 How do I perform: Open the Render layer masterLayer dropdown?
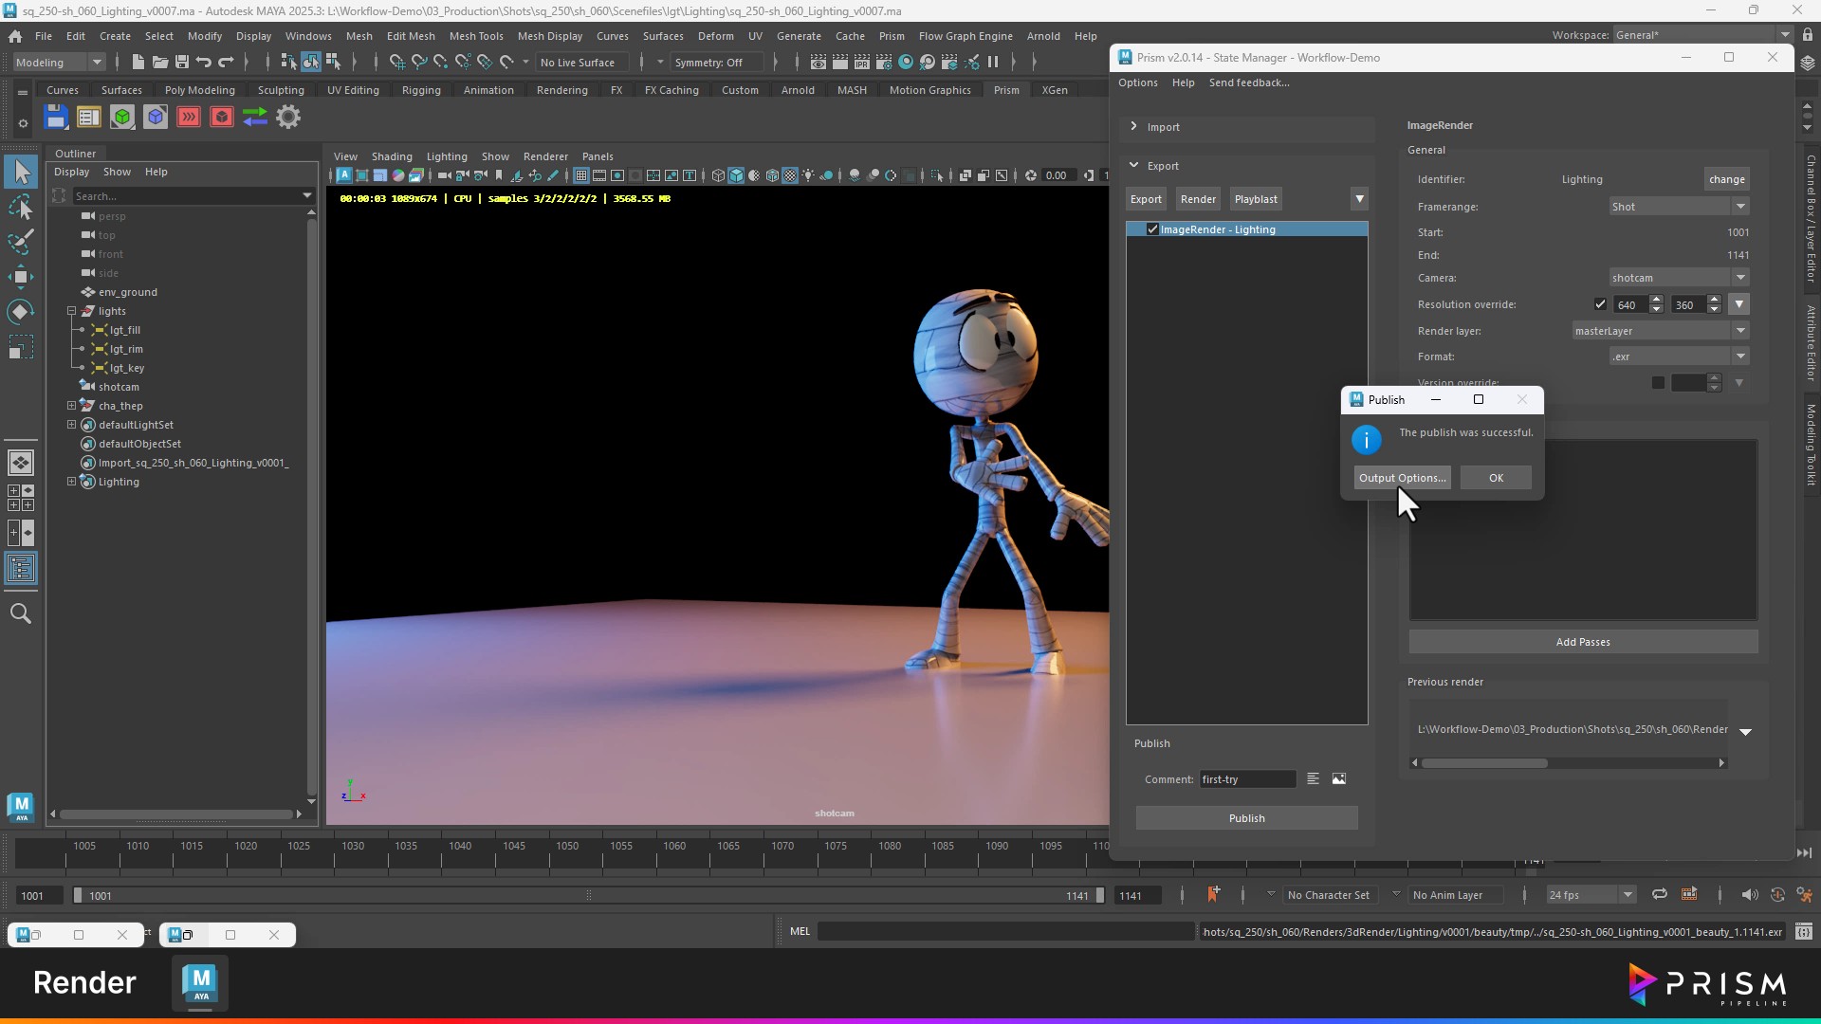[1661, 331]
